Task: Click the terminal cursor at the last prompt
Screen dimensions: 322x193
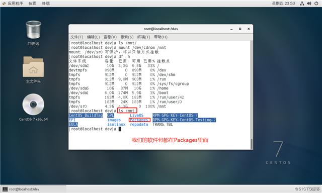Action: tap(120, 129)
